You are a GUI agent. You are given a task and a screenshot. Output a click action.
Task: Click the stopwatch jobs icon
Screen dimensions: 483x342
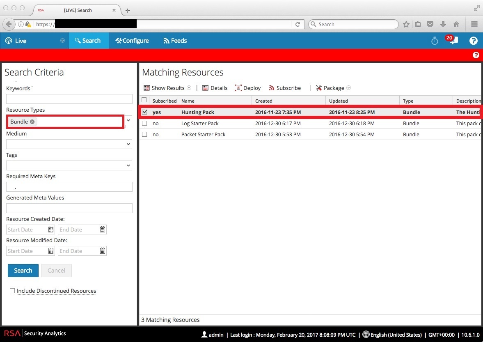435,41
